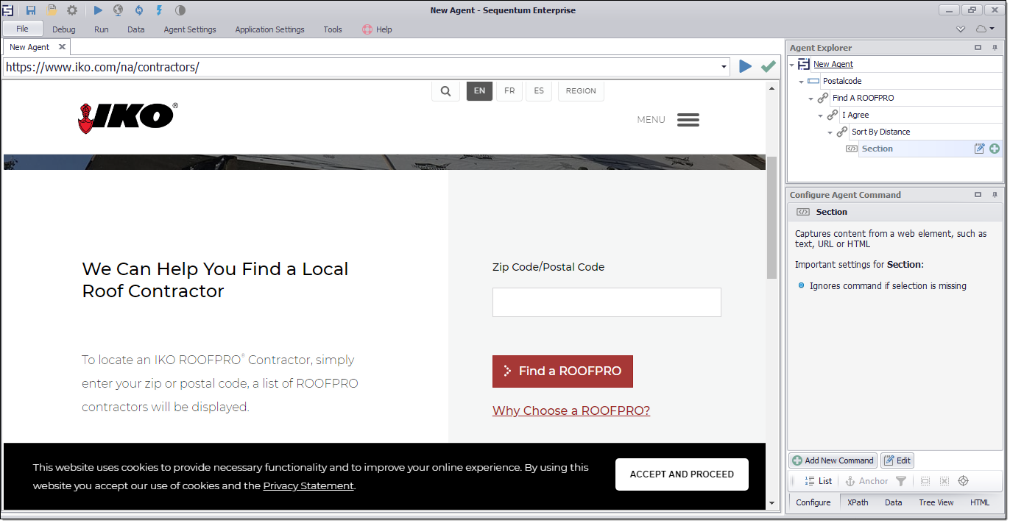The height and width of the screenshot is (523, 1010).
Task: Toggle the half-circle contrast icon in the top toolbar
Action: [180, 10]
